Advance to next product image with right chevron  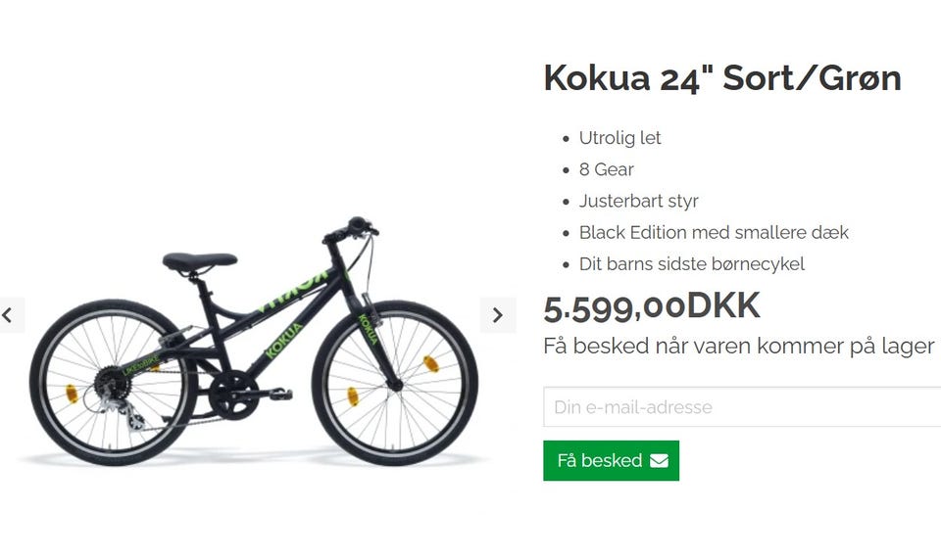pyautogui.click(x=498, y=315)
